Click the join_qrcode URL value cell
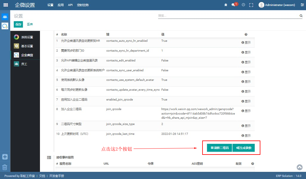306x179 pixels. click(x=198, y=113)
